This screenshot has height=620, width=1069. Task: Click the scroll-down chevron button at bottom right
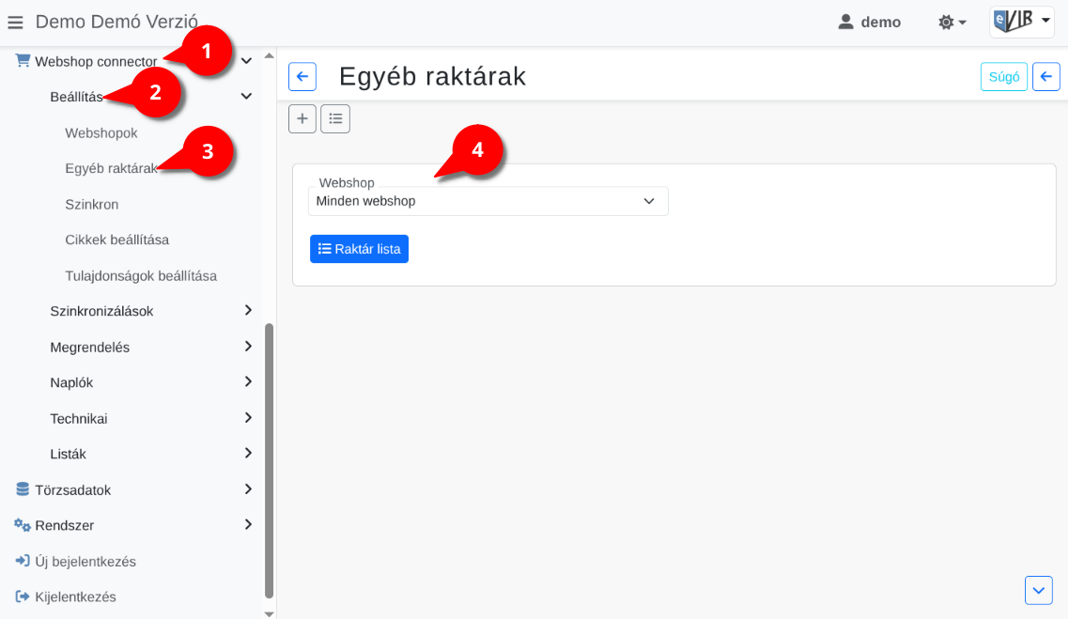[1038, 590]
